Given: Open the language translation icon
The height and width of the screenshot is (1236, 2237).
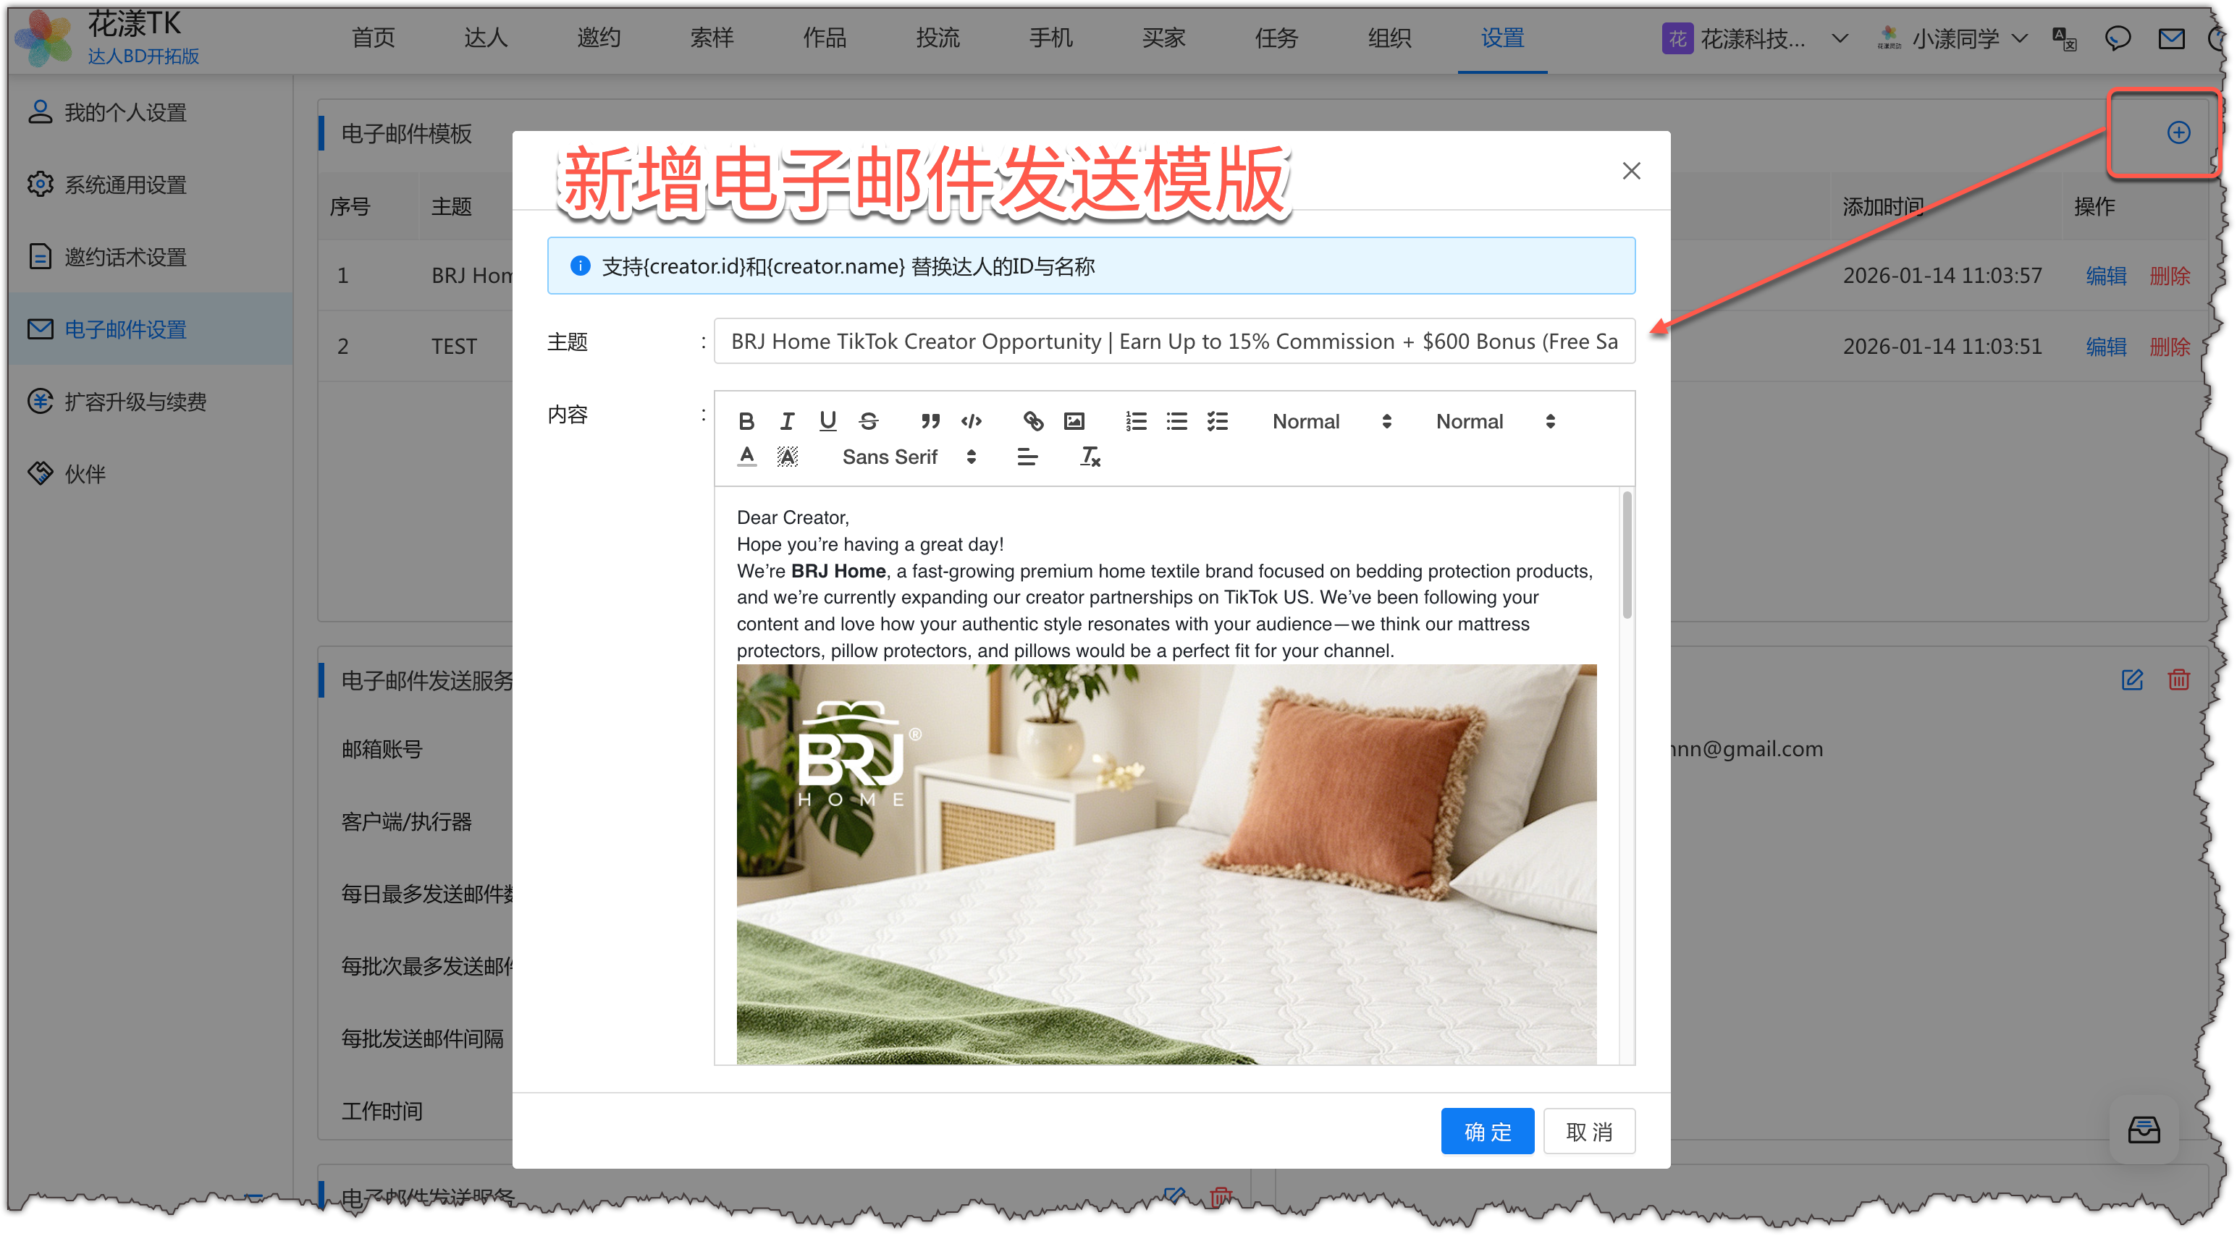Looking at the screenshot, I should tap(2063, 39).
